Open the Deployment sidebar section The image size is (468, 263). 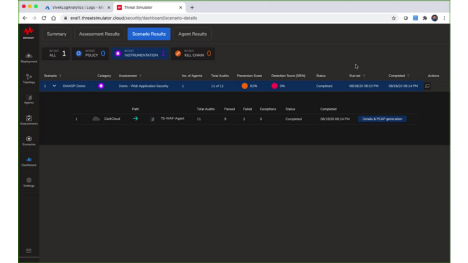[x=29, y=58]
